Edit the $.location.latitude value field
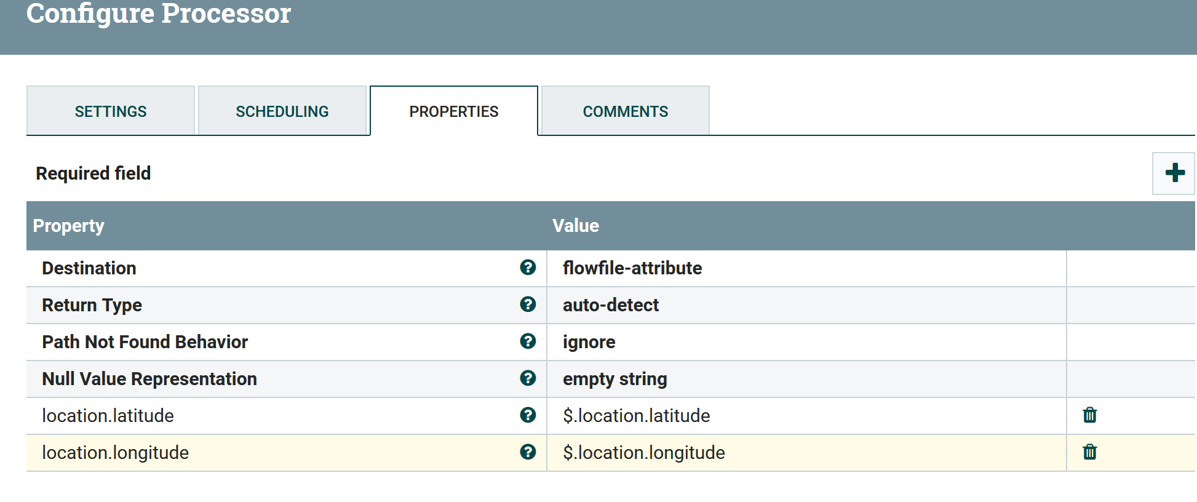 [637, 416]
